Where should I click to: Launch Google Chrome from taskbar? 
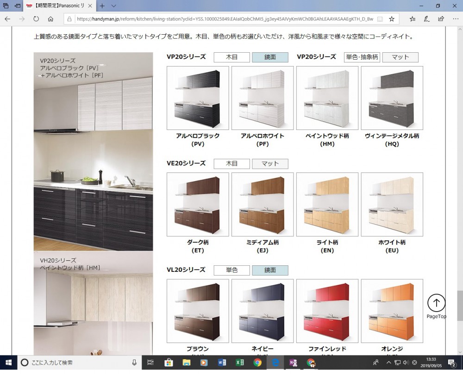257,362
